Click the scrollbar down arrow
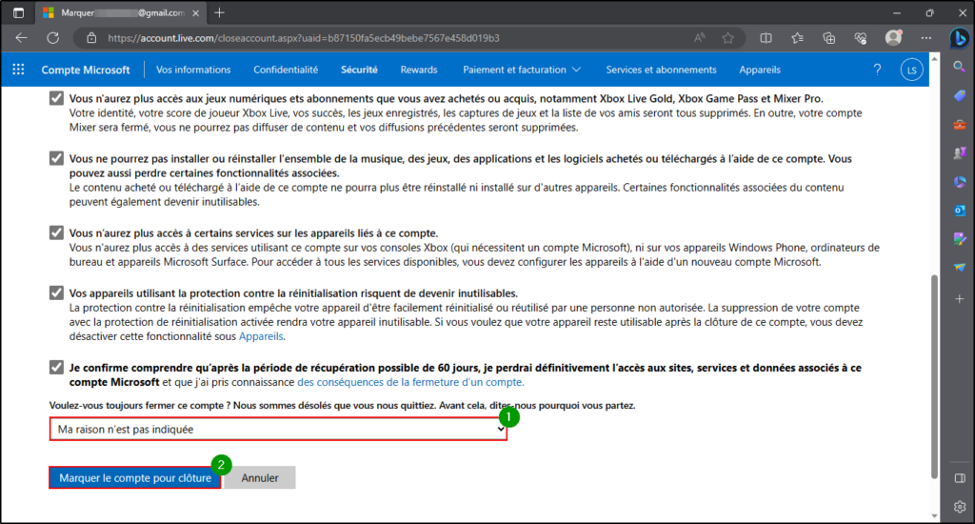The height and width of the screenshot is (524, 975). 934,515
